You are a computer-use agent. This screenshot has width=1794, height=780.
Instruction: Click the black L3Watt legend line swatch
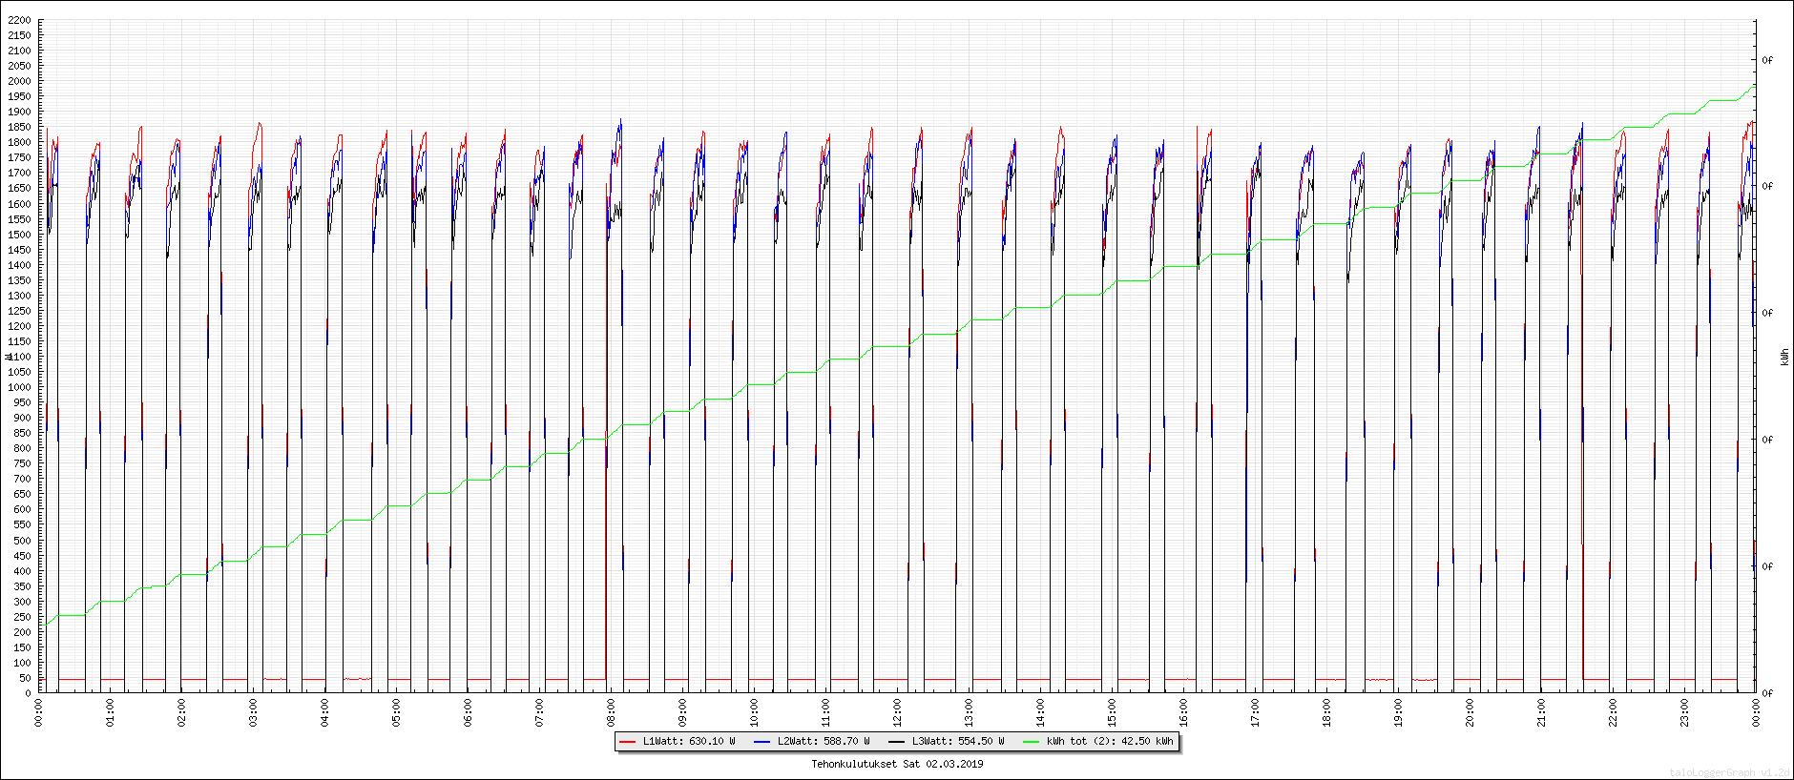pos(896,741)
